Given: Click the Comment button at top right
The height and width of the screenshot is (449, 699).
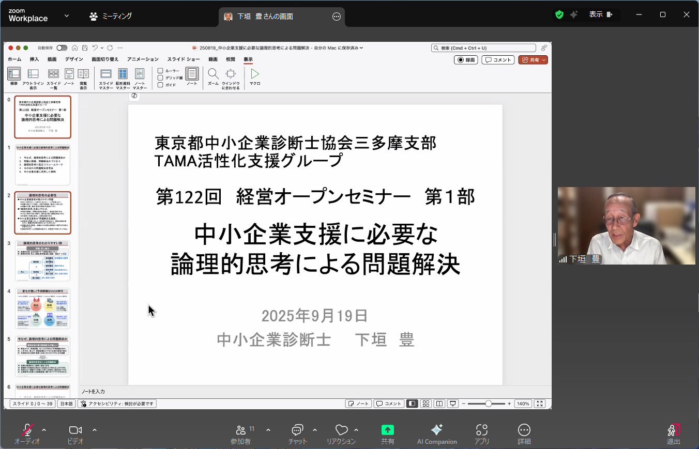Looking at the screenshot, I should click(x=498, y=60).
